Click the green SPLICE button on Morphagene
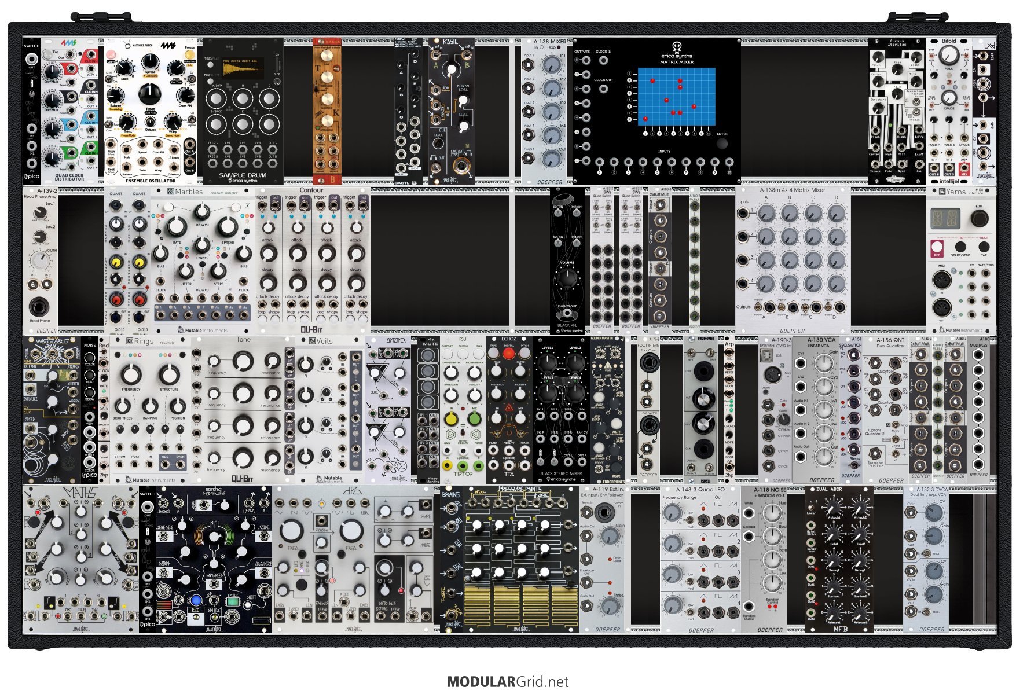This screenshot has width=1016, height=694. (233, 601)
